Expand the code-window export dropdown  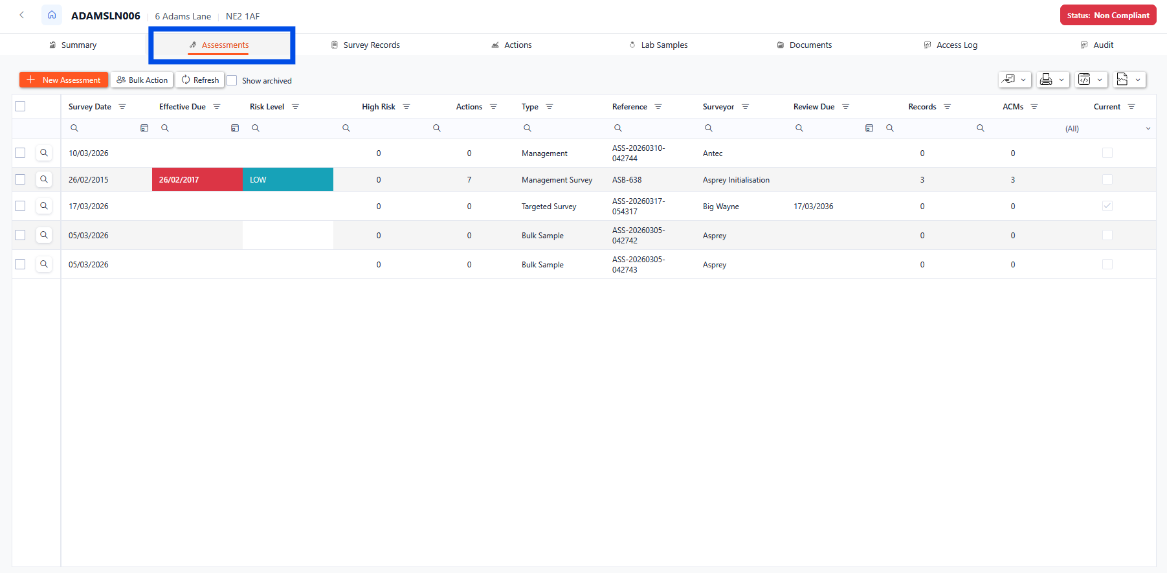coord(1091,80)
